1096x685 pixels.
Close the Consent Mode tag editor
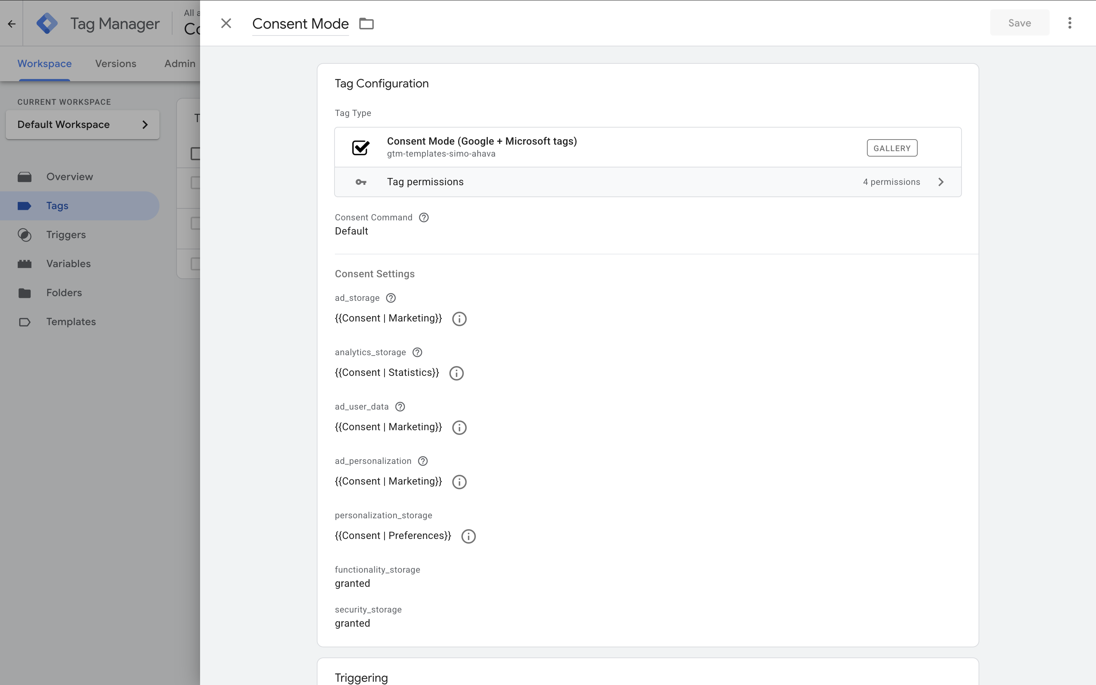tap(226, 23)
